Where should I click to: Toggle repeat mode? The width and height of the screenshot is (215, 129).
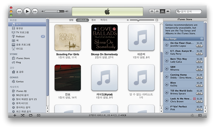(31, 116)
